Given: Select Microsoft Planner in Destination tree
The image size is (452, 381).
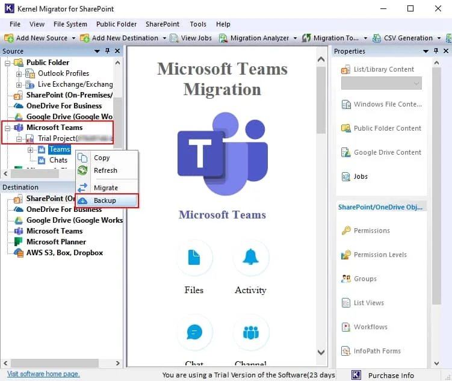Looking at the screenshot, I should point(56,242).
